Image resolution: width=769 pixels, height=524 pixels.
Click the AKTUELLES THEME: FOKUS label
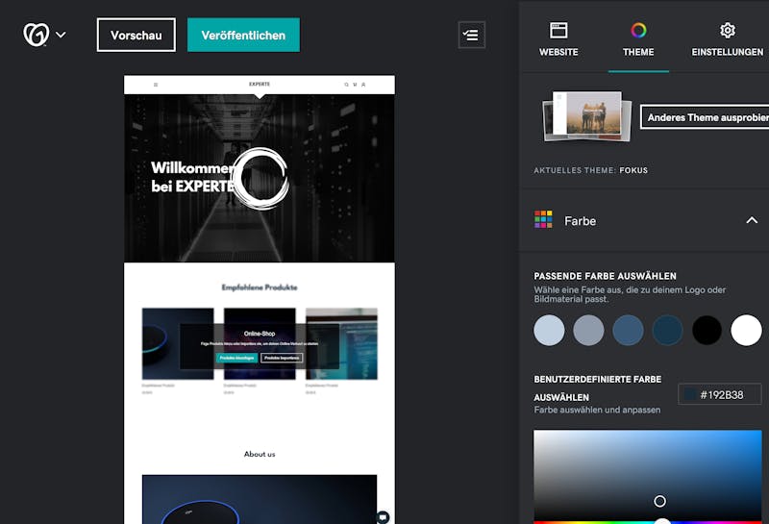tap(591, 170)
